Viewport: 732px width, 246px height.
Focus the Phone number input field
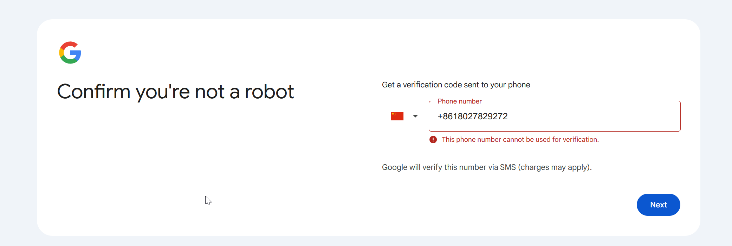(555, 116)
